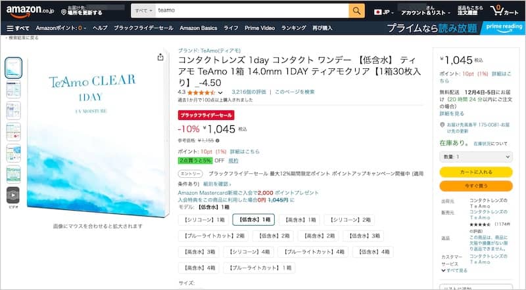526x290 pixels.
Task: Open the すべて search category dropdown
Action: (x=143, y=10)
